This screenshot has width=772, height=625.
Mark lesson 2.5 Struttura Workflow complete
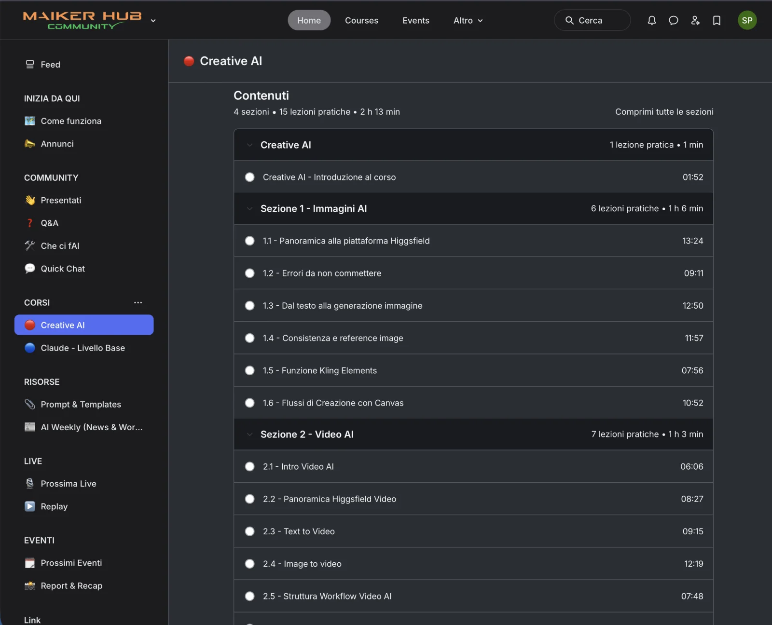click(249, 596)
